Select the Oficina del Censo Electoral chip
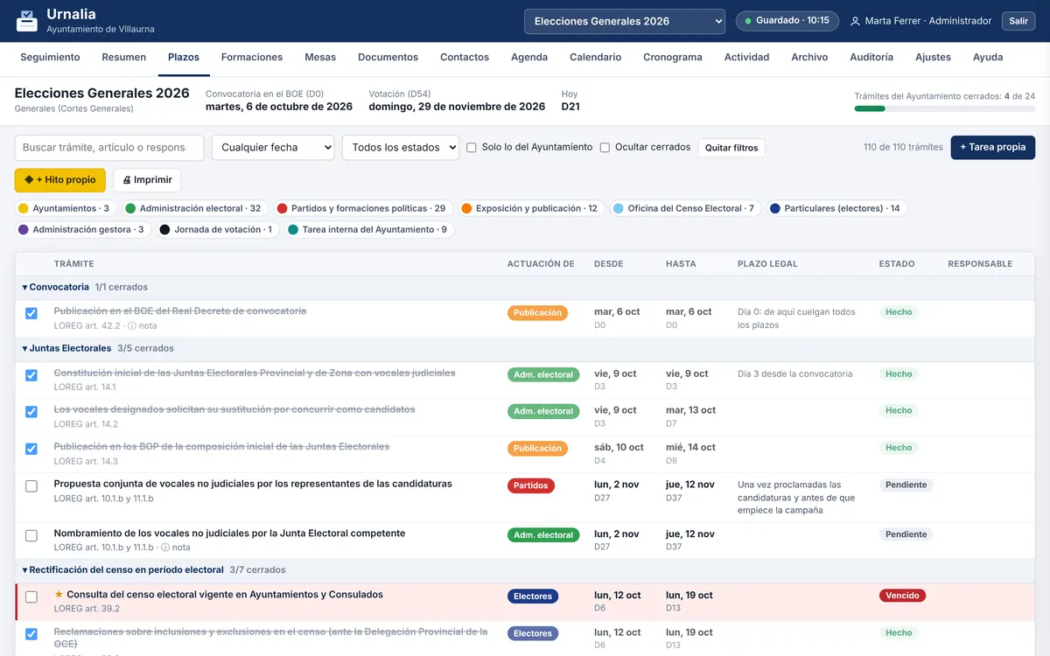This screenshot has height=656, width=1050. pyautogui.click(x=685, y=209)
